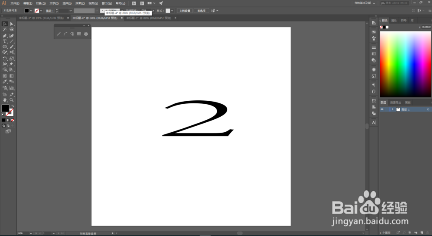Open the style (样式) dropdown
This screenshot has height=236, width=432.
coord(172,11)
